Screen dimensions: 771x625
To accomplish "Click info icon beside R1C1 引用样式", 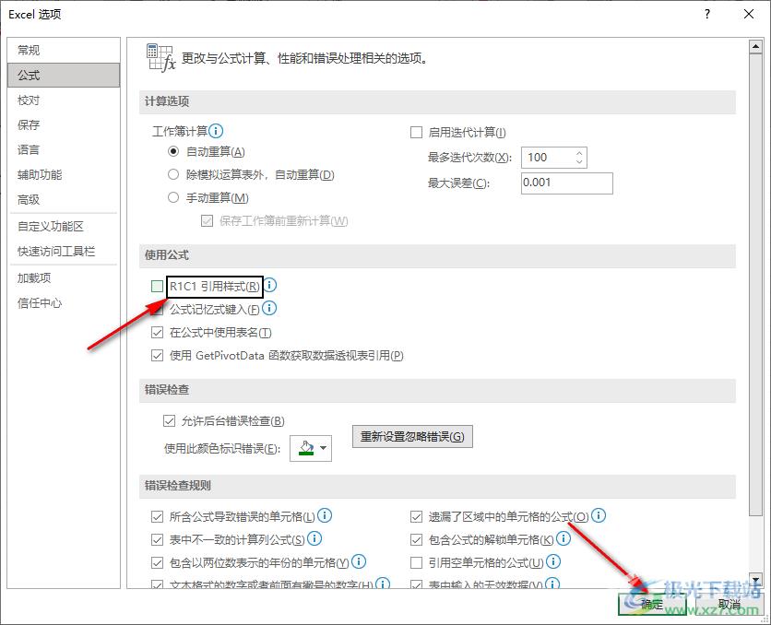I will (270, 285).
